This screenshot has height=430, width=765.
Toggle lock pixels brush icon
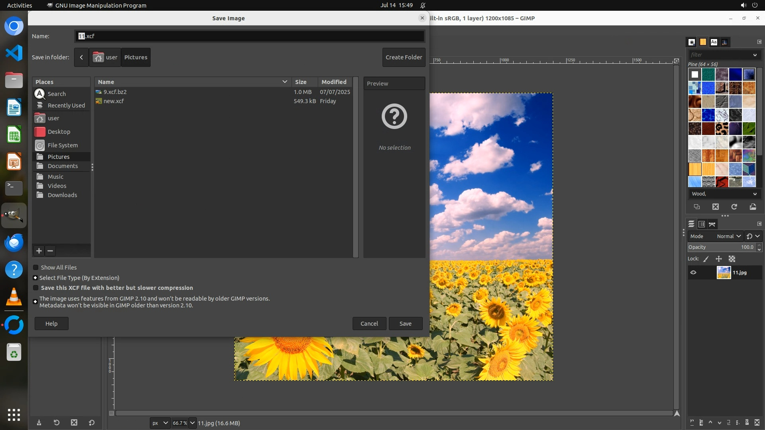click(706, 259)
